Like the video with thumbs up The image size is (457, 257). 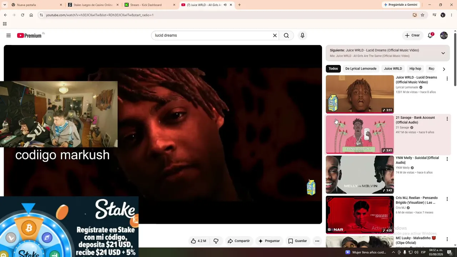point(199,241)
